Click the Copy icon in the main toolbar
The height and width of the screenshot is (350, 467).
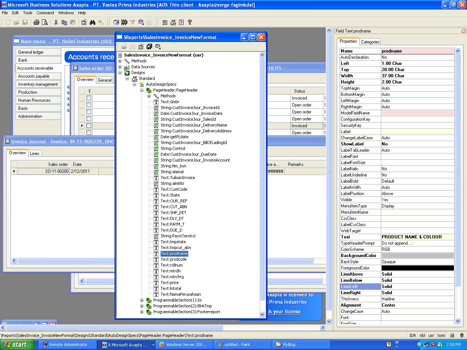point(64,22)
